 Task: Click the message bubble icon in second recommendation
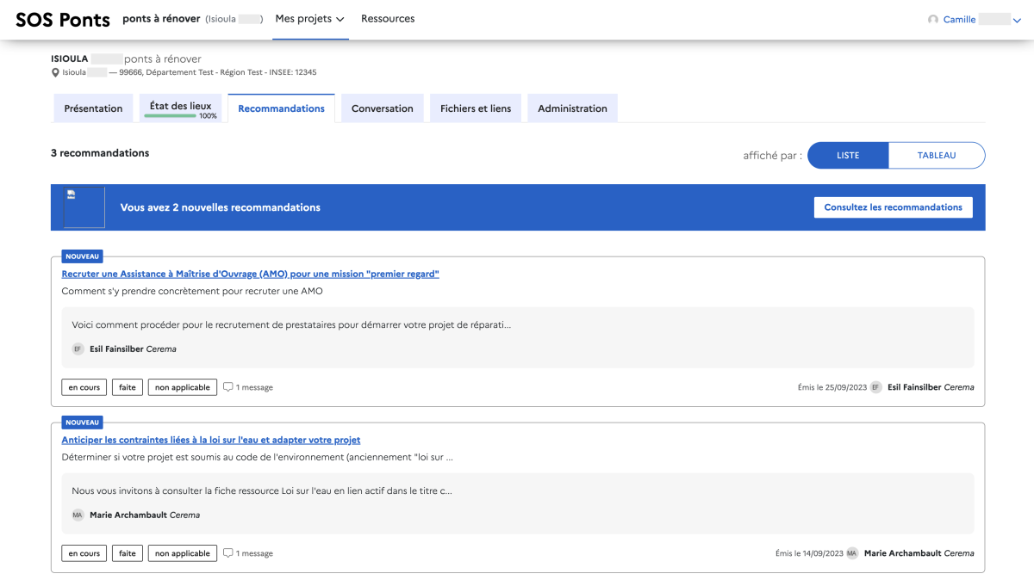(x=228, y=553)
